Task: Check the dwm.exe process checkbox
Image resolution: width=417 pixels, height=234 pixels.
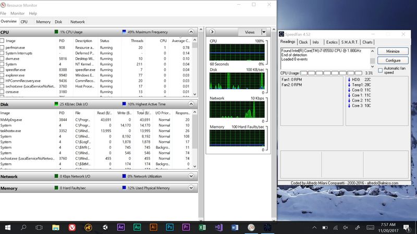Action: pyautogui.click(x=2, y=59)
